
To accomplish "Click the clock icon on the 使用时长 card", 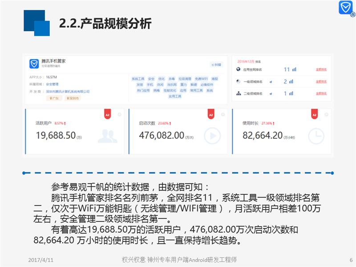I will (x=316, y=136).
